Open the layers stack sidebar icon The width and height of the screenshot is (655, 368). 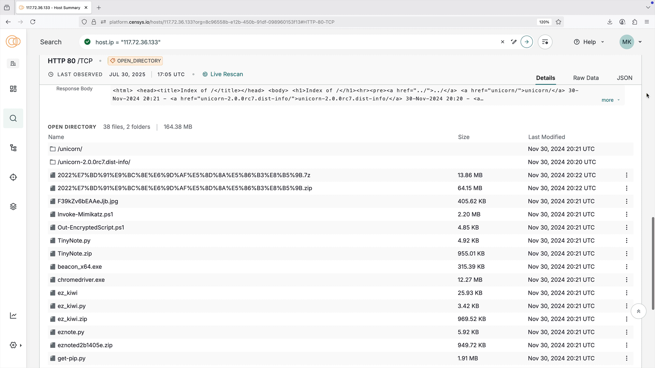pyautogui.click(x=13, y=206)
